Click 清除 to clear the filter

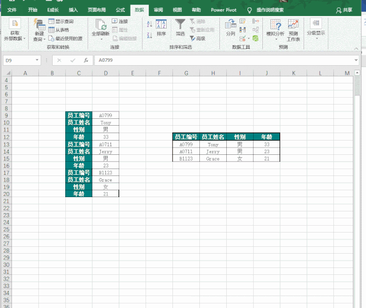tap(198, 21)
